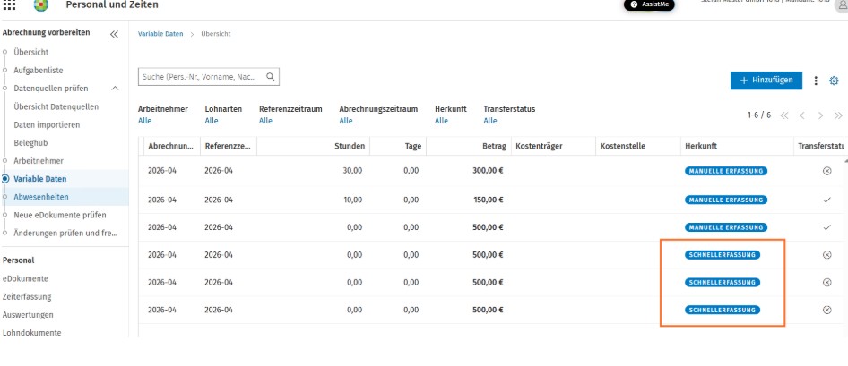Viewport: 848px width, 366px height.
Task: Click the AssistMe help button
Action: tap(650, 4)
